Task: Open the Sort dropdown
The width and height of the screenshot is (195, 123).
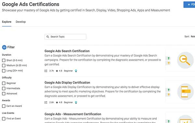Action: (x=190, y=37)
